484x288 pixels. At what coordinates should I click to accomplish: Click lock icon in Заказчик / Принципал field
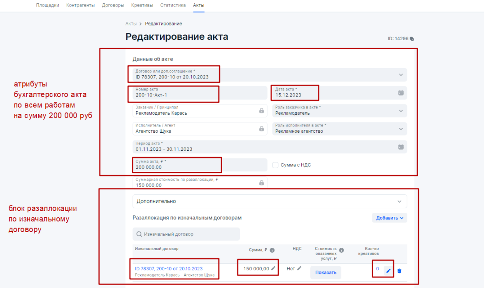pyautogui.click(x=261, y=111)
